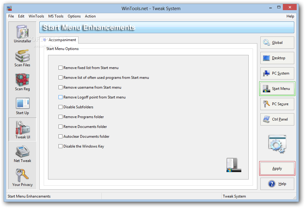This screenshot has width=305, height=208.
Task: Click the large gears settings icon
Action: 277,144
